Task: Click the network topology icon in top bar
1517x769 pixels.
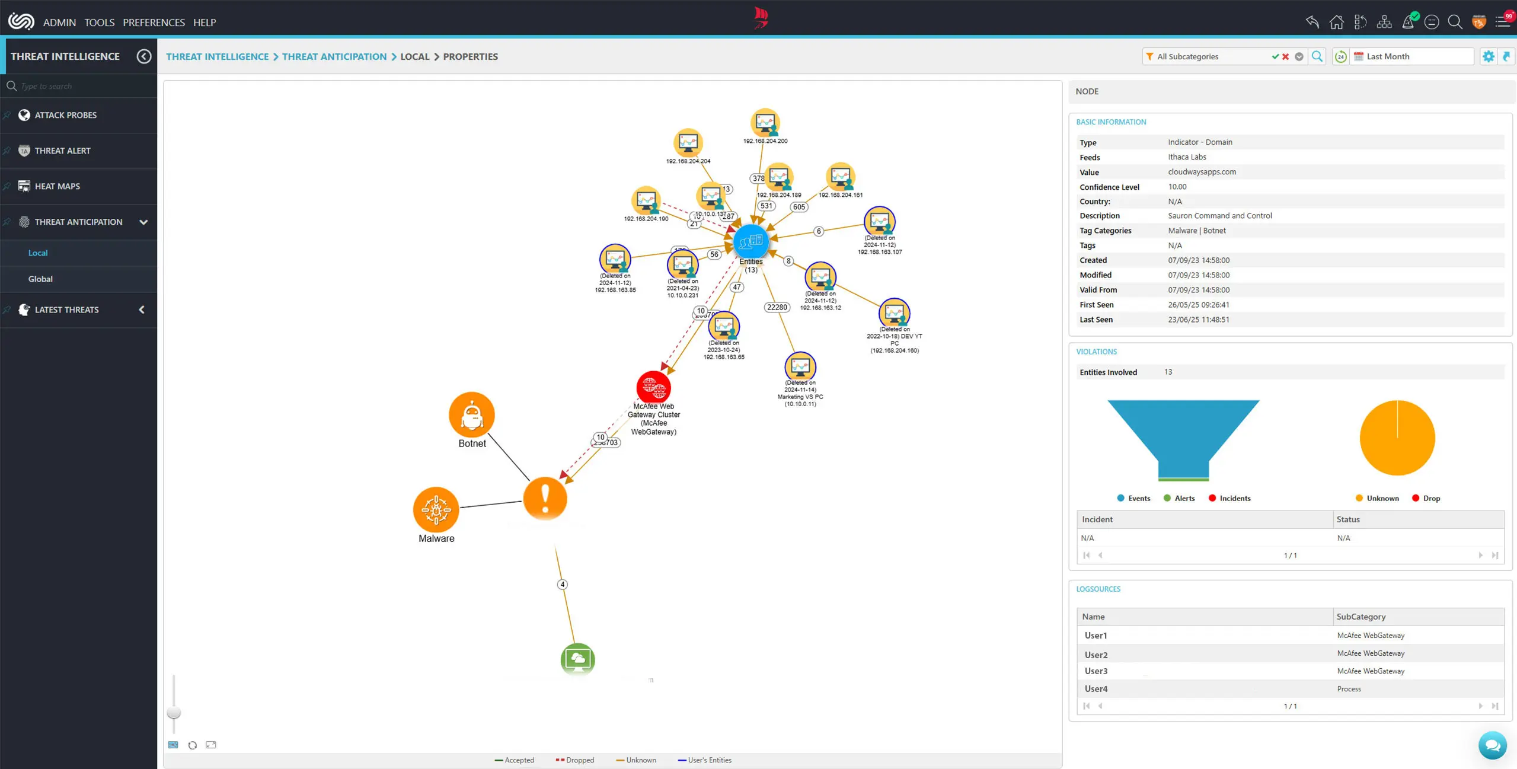Action: tap(1384, 22)
